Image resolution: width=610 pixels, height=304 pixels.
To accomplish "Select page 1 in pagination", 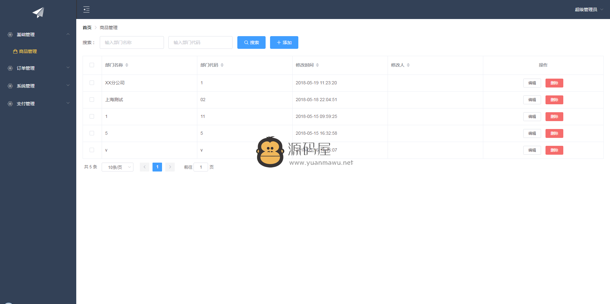I will (x=157, y=167).
